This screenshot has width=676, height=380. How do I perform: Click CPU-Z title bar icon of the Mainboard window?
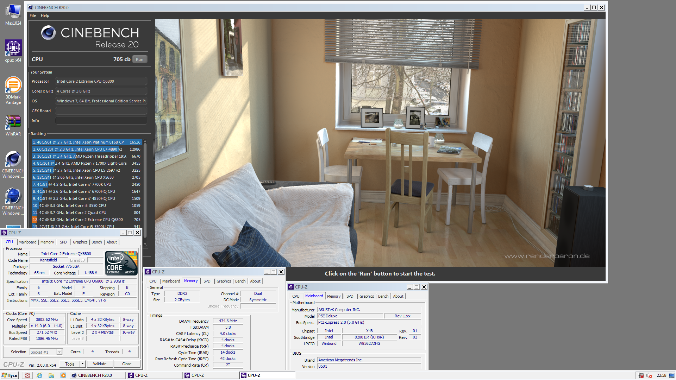pyautogui.click(x=291, y=287)
